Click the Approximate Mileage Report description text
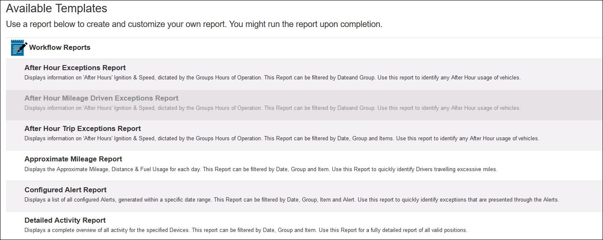This screenshot has width=603, height=240. pyautogui.click(x=260, y=169)
